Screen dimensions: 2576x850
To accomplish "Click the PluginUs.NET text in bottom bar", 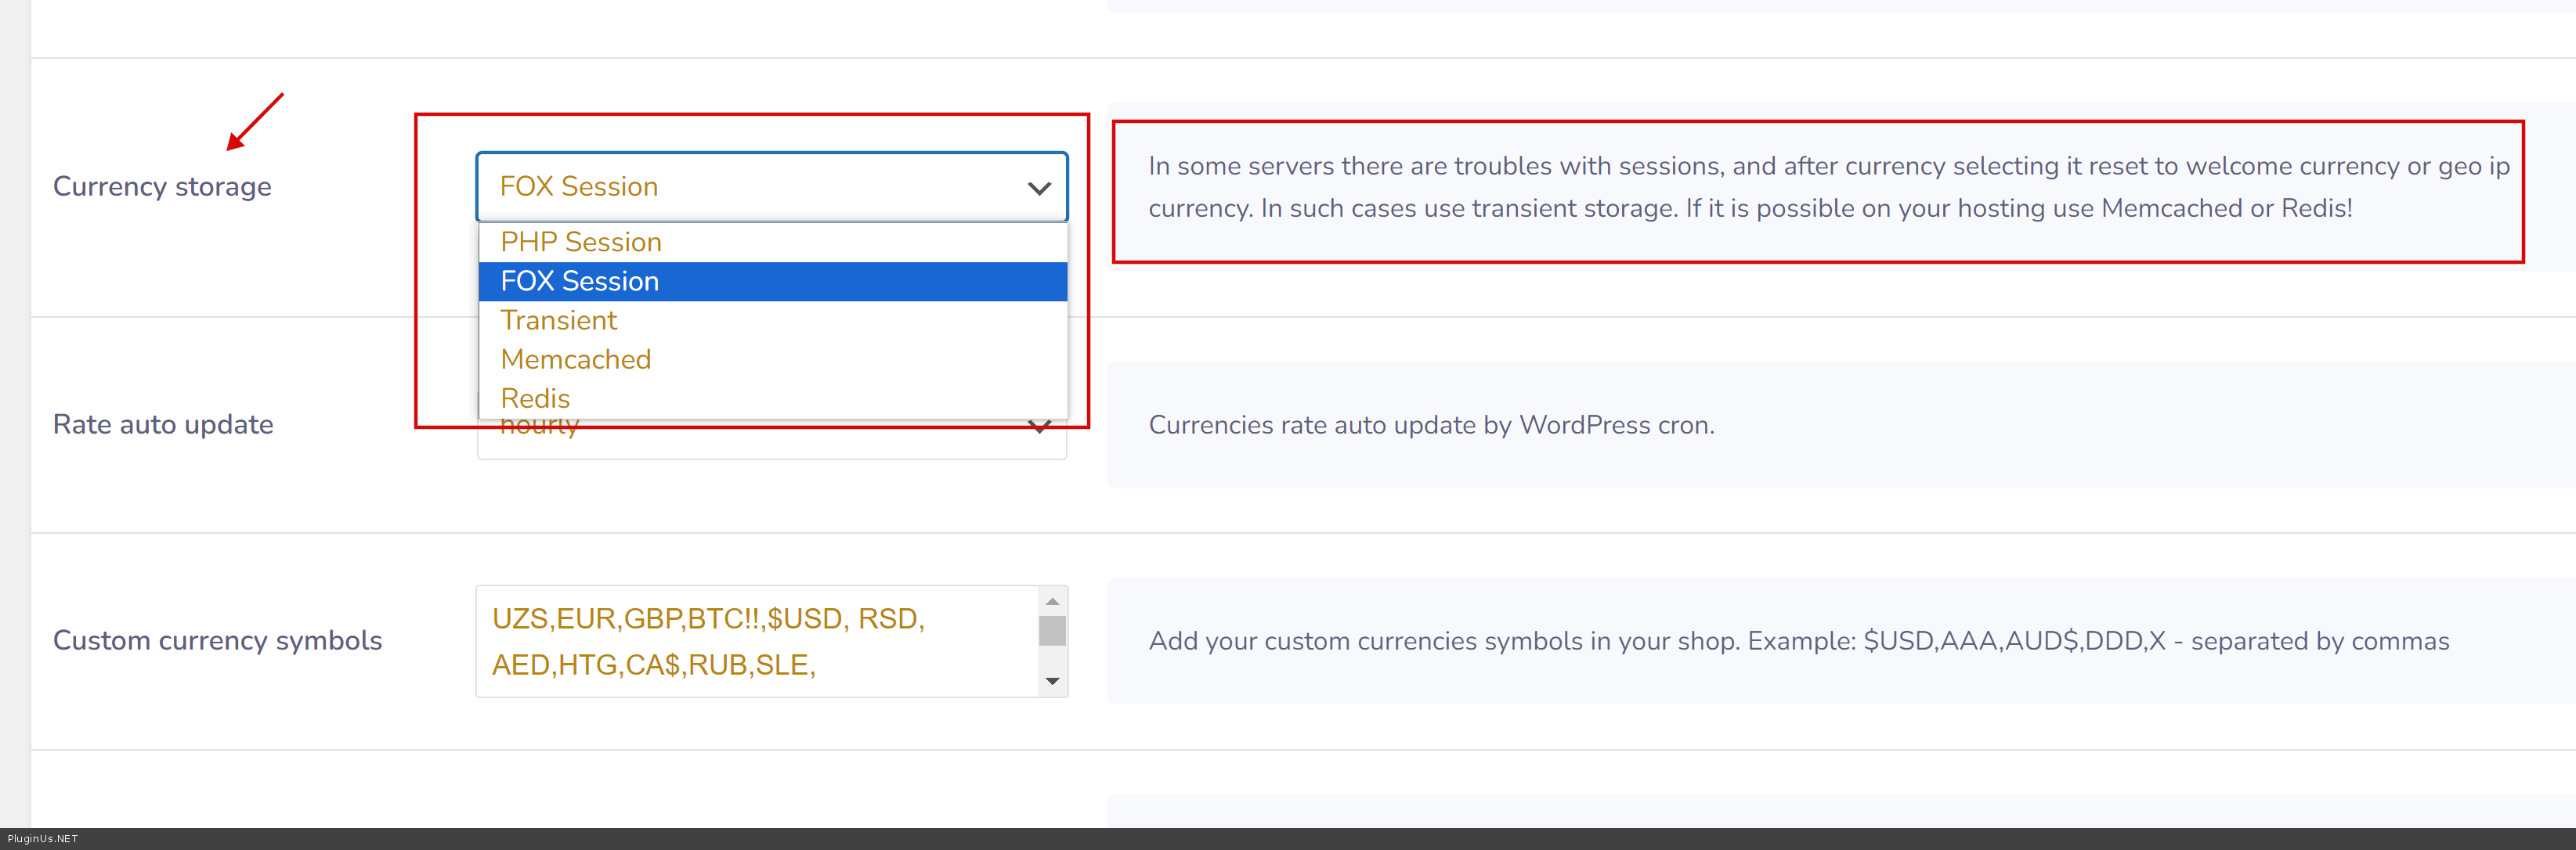I will pos(42,839).
